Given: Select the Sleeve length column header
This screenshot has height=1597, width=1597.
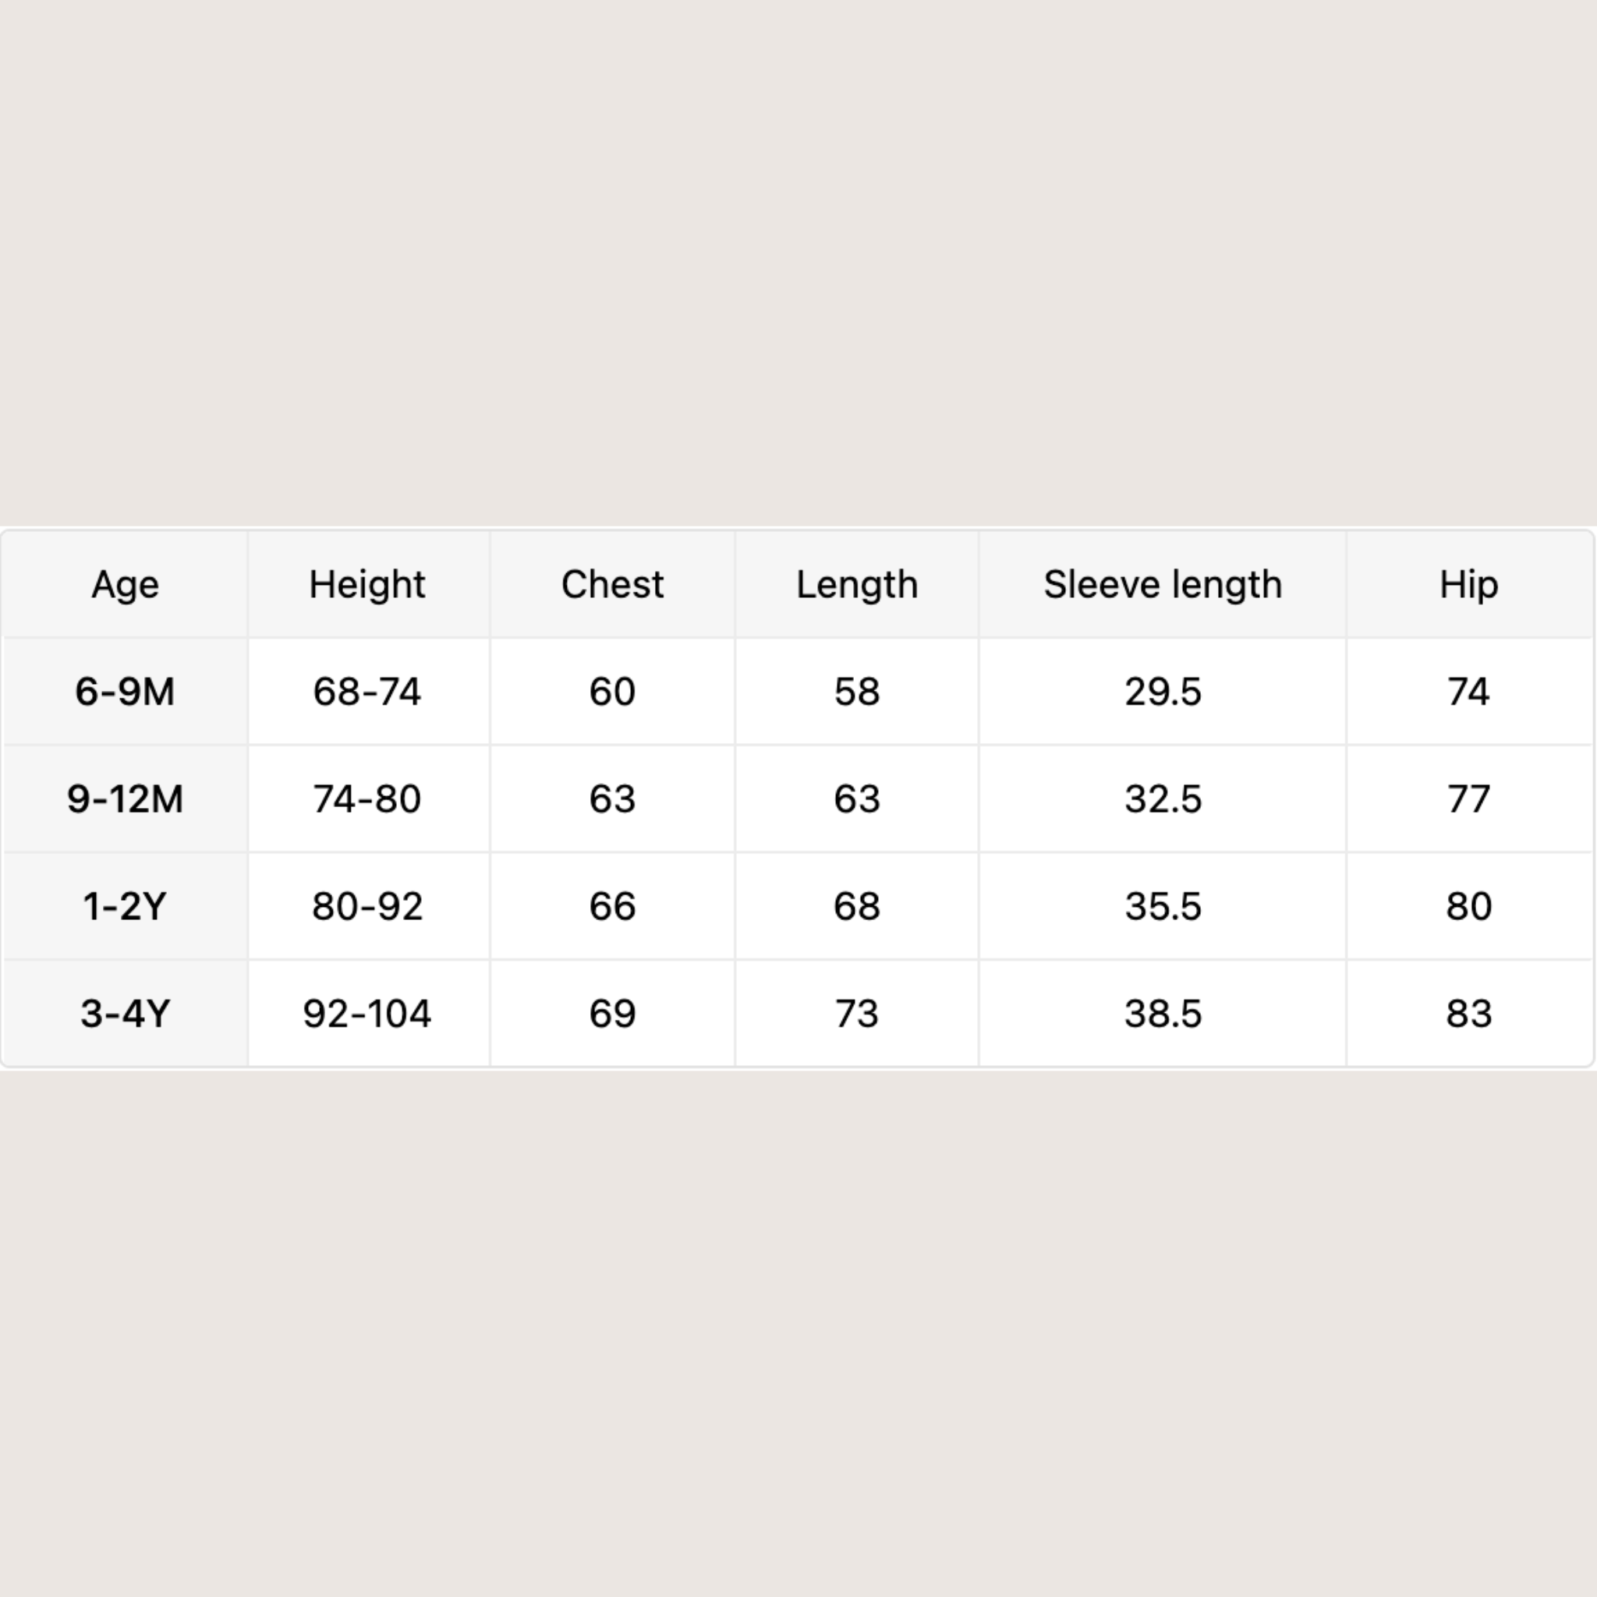Looking at the screenshot, I should (1162, 584).
